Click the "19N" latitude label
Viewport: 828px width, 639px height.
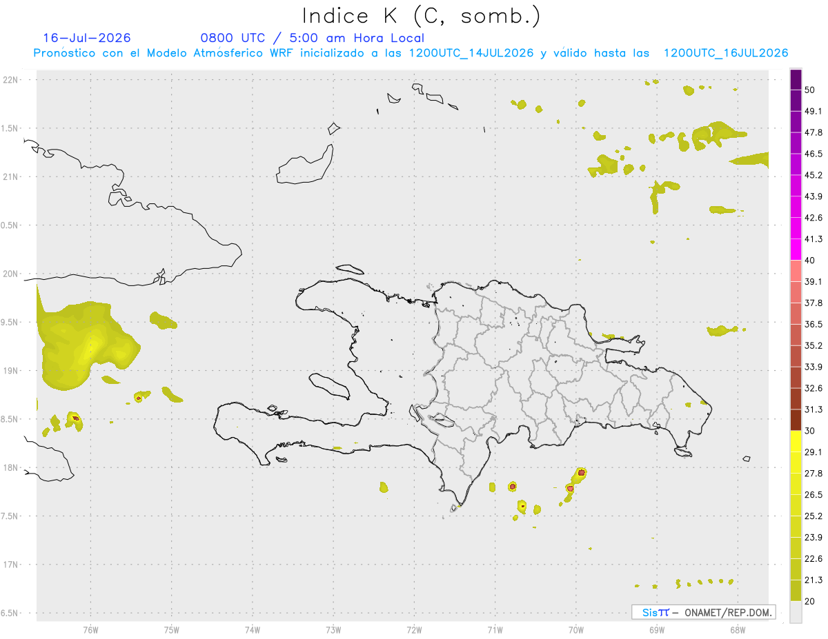(12, 370)
